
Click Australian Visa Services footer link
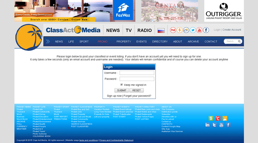(172, 131)
